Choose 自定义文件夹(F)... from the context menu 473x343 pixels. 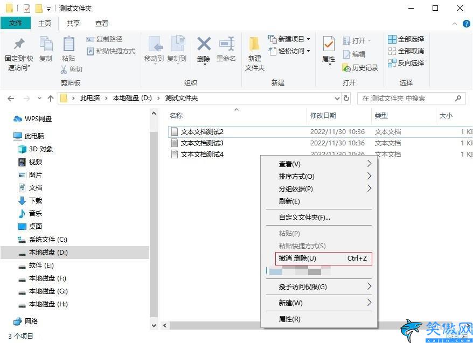coord(318,218)
